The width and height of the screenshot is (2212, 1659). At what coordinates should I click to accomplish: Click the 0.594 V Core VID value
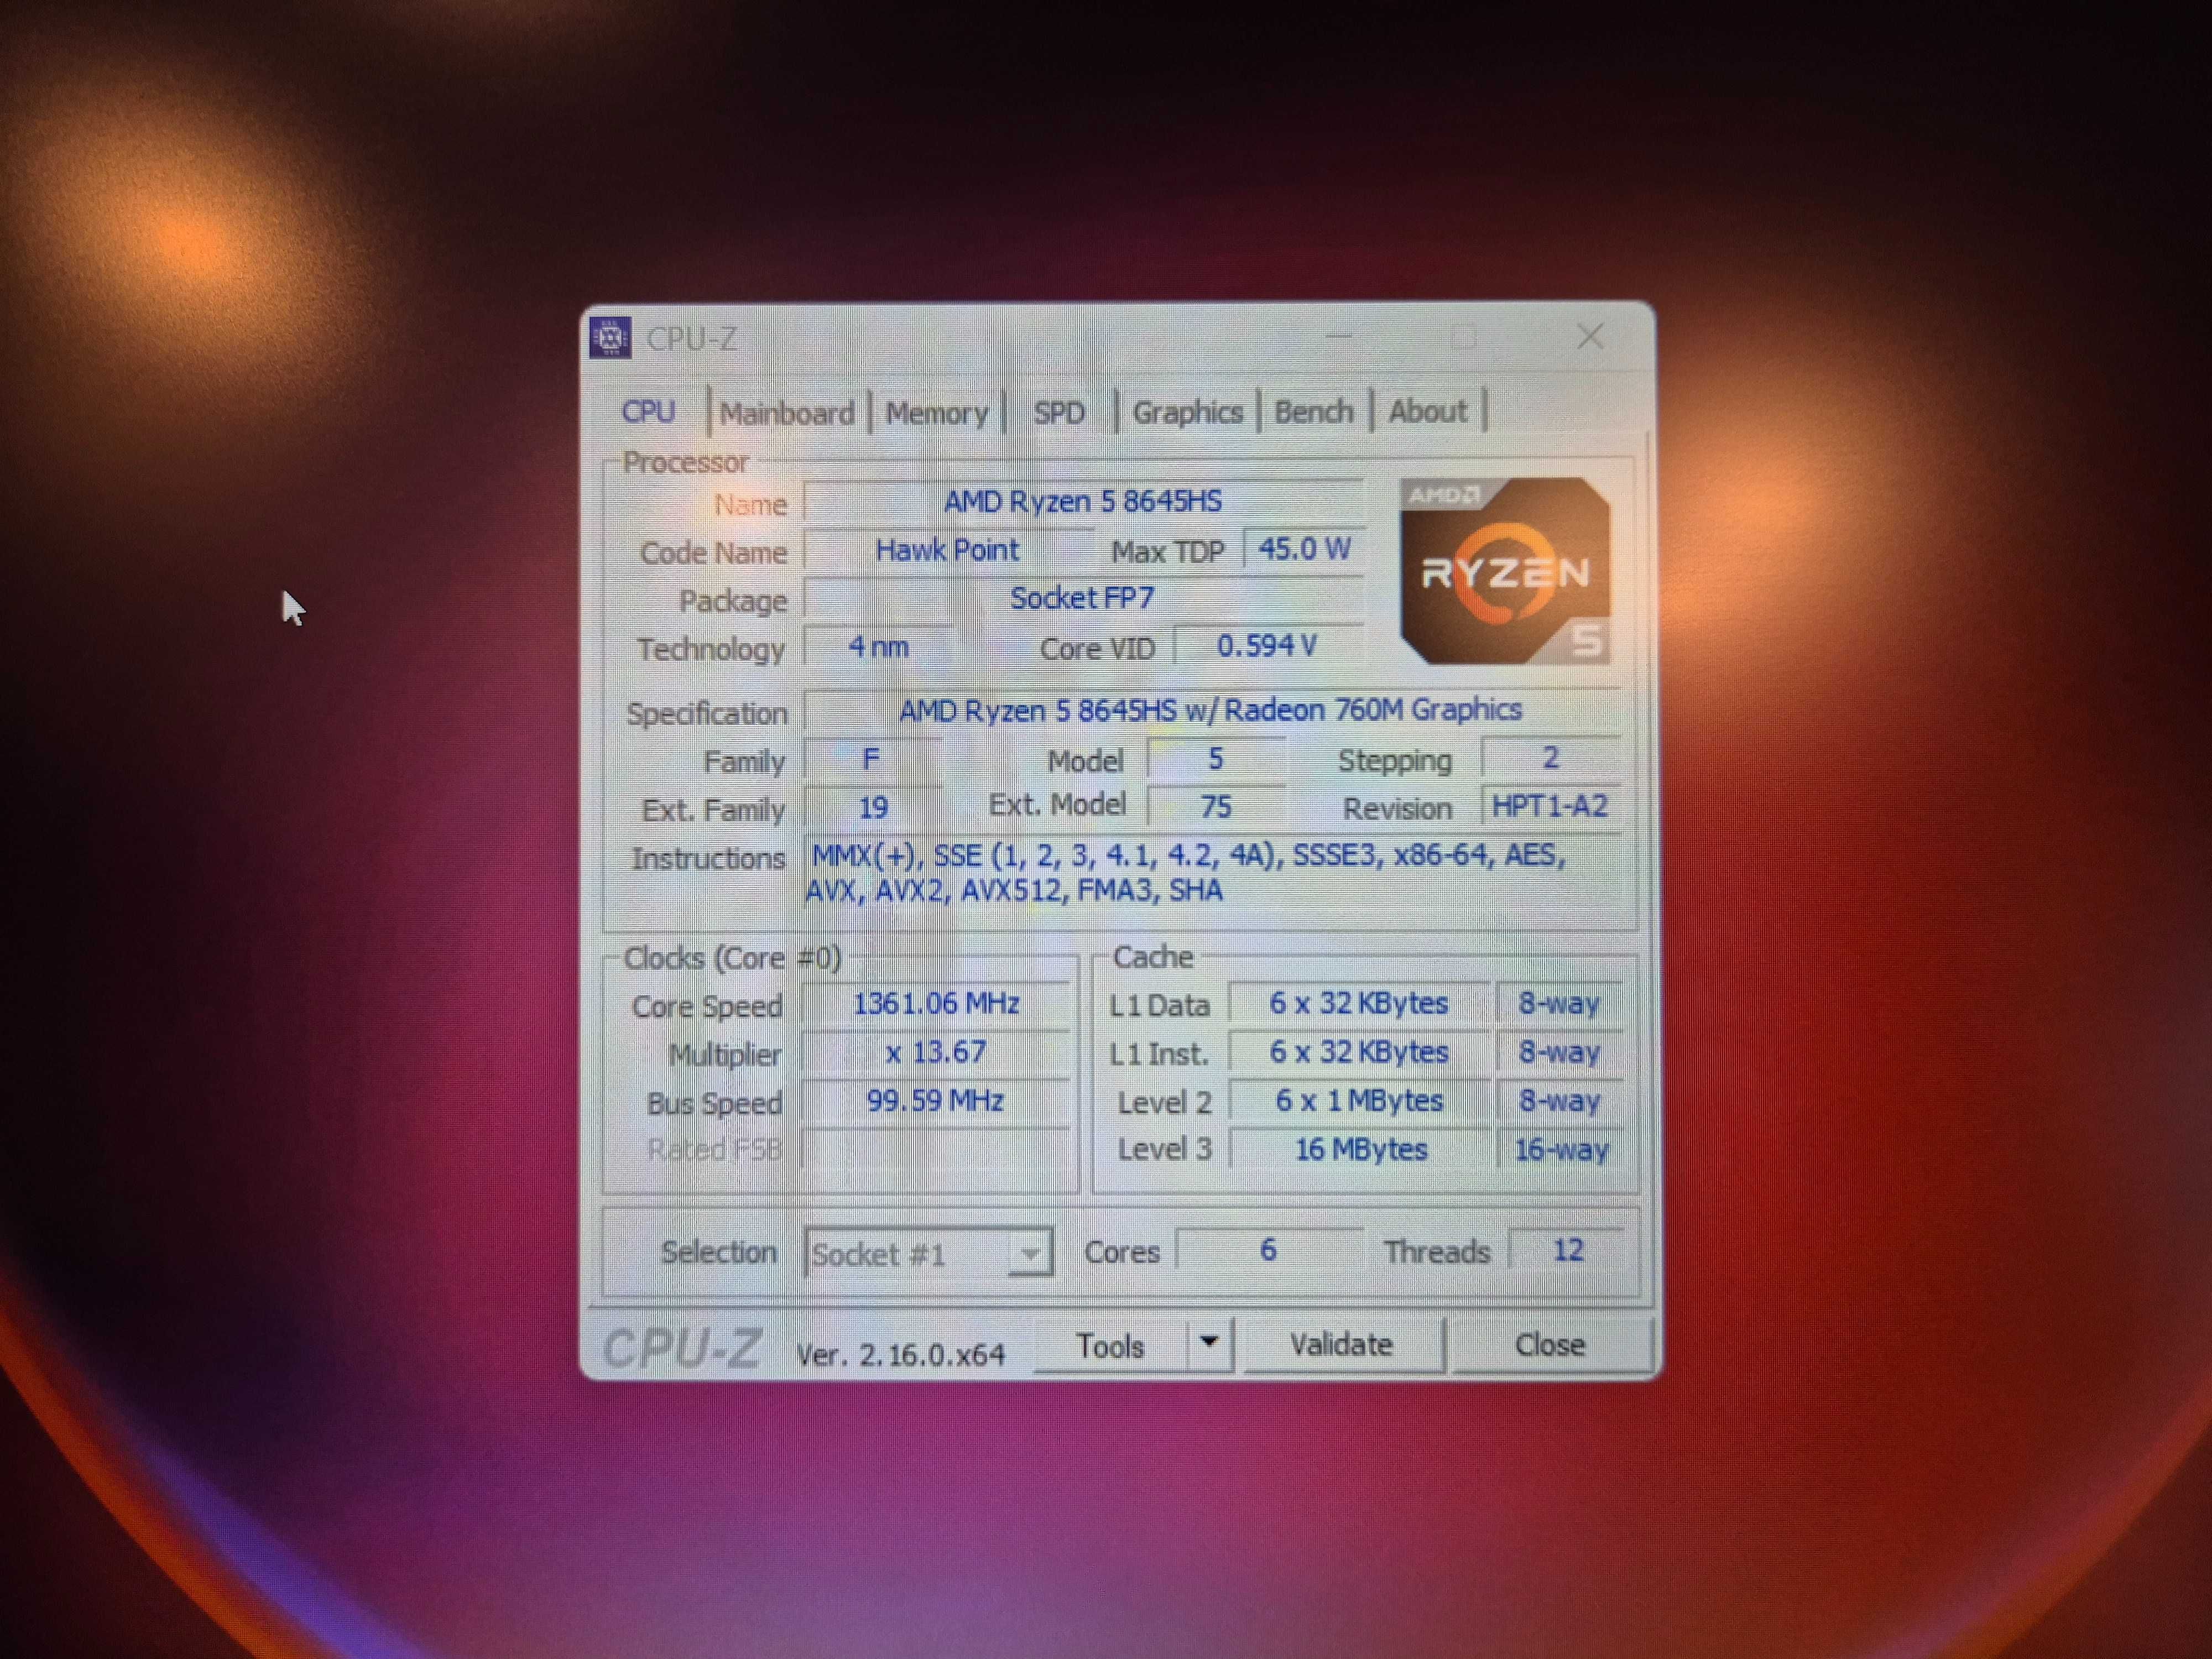(x=1268, y=646)
